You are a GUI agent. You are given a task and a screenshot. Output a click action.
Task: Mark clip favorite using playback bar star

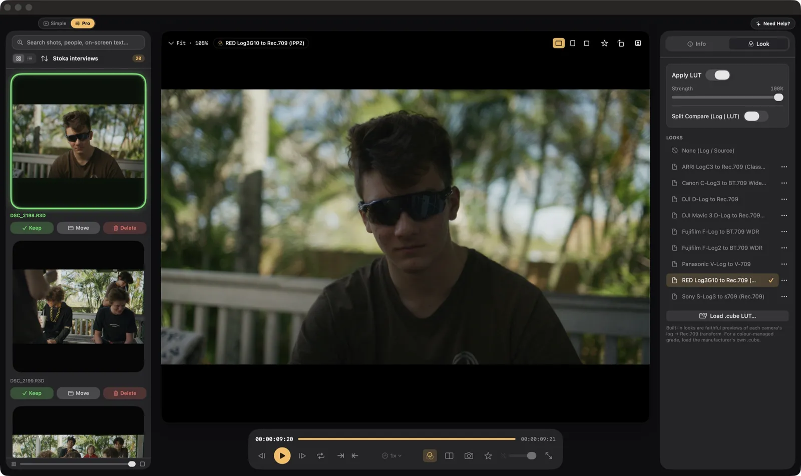488,456
